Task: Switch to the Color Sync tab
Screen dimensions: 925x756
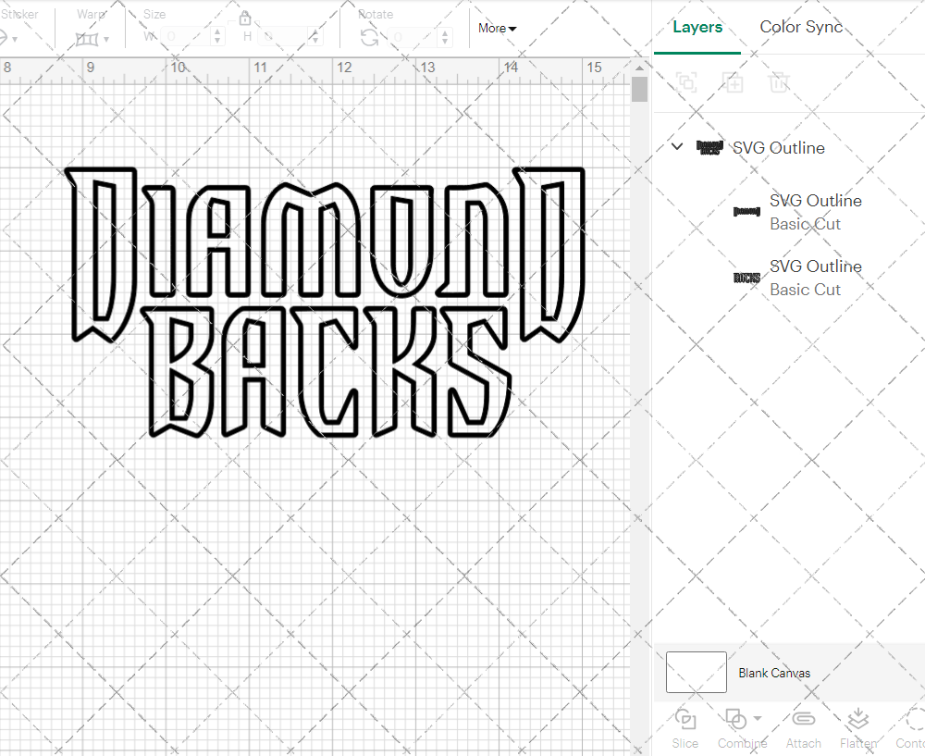Action: 801,27
